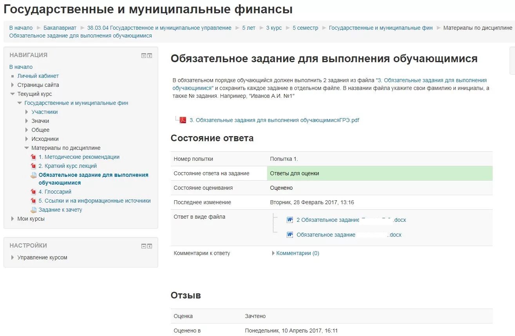
Task: Open Личный кабинет
Action: [38, 76]
